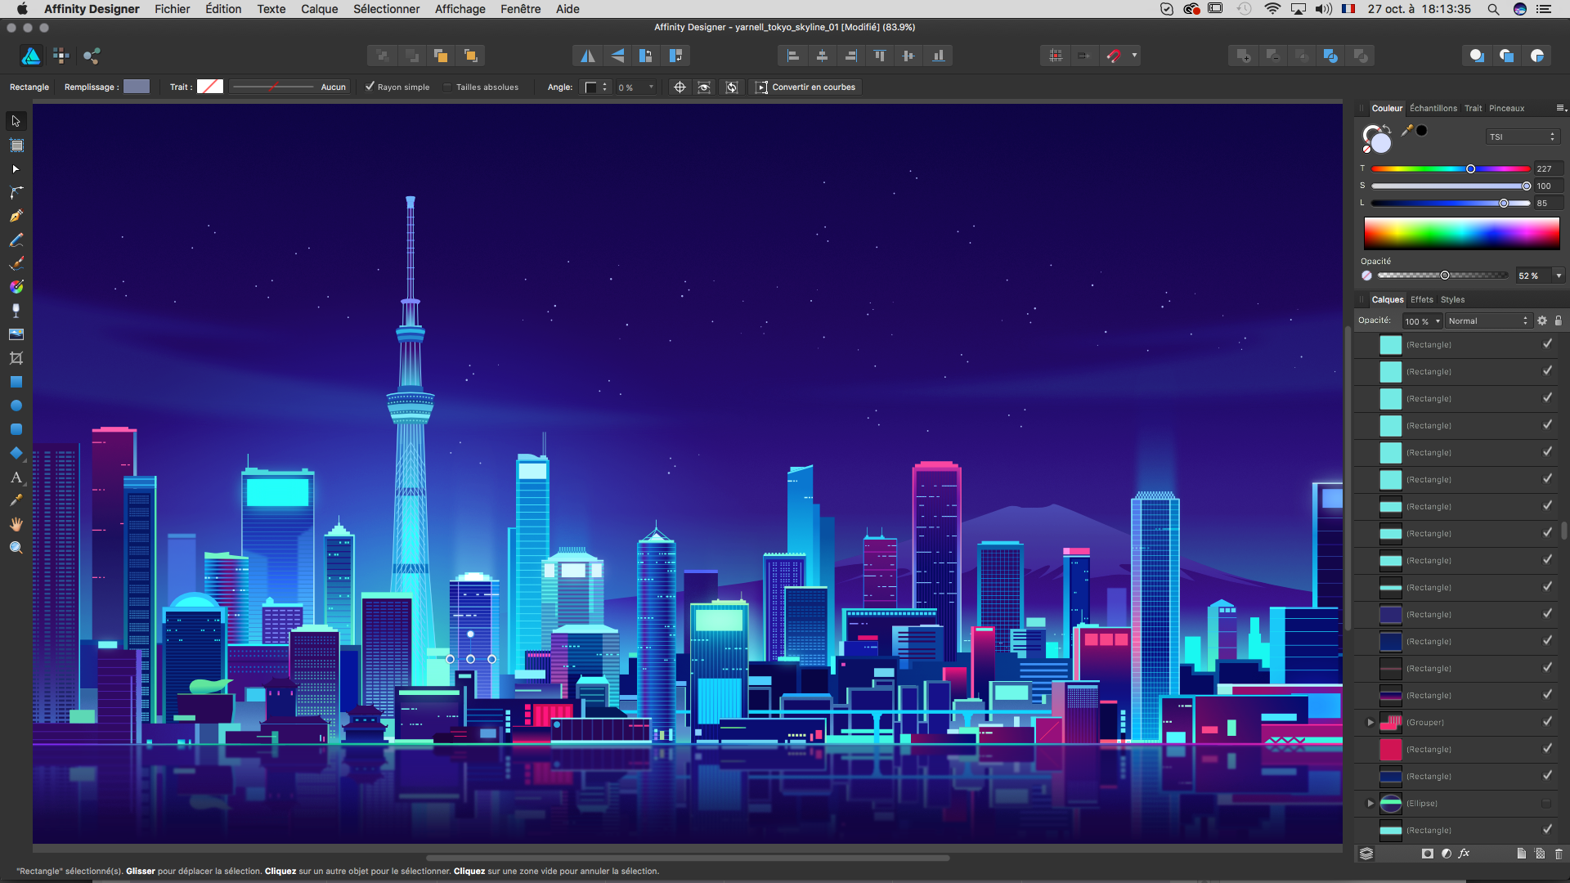Screen dimensions: 1570x883
Task: Expand the Grouper layer group
Action: 1370,723
